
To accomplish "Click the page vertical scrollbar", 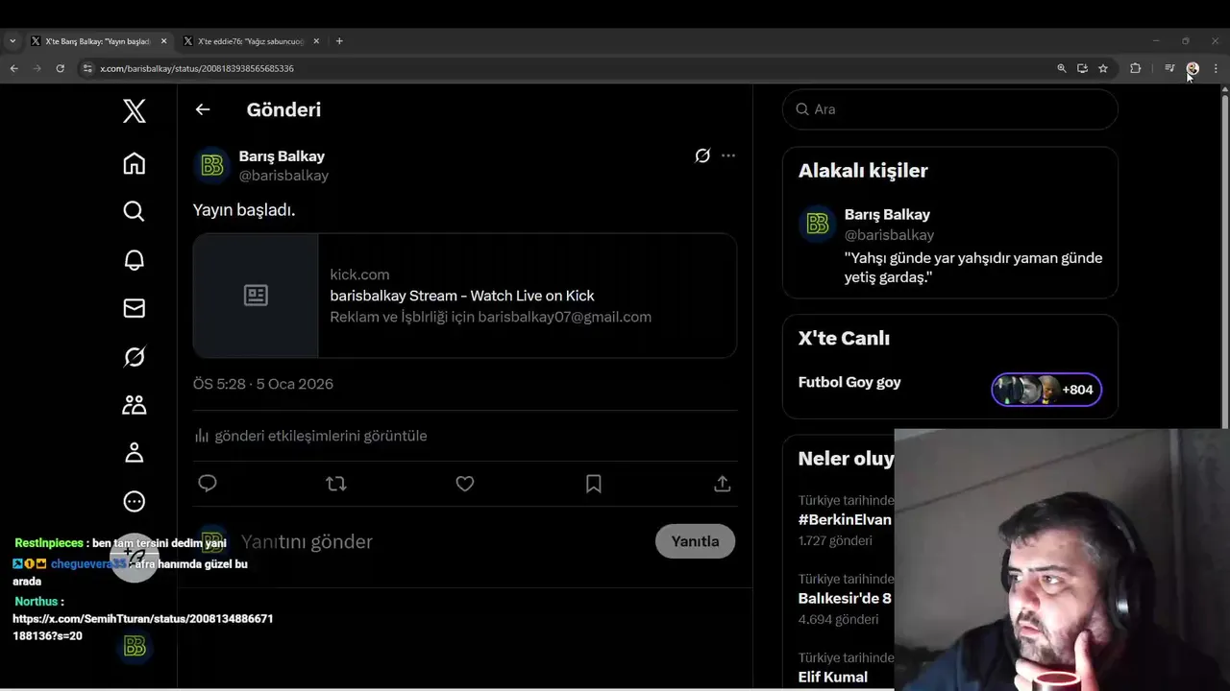I will pos(1225,259).
